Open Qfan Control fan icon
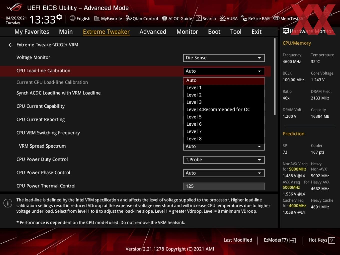Viewport: 340px width, 255px height. coord(128,18)
